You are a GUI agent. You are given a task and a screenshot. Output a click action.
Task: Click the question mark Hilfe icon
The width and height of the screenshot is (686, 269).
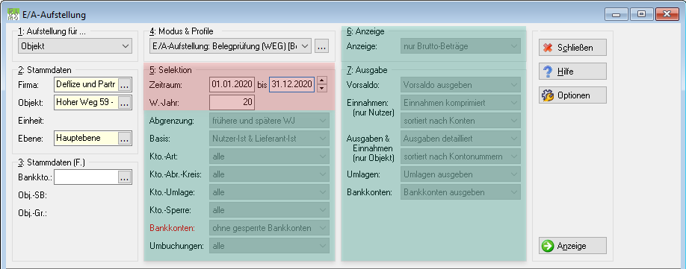[x=548, y=72]
